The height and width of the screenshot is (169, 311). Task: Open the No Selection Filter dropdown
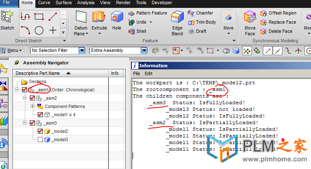pos(82,51)
